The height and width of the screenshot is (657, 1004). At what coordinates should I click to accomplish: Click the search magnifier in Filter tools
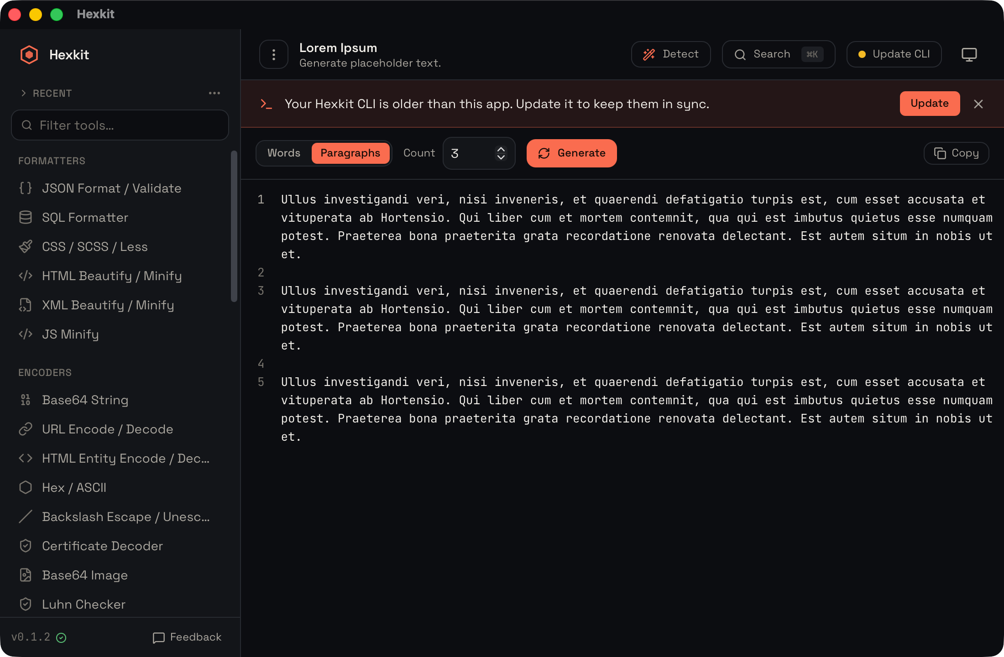[x=27, y=125]
